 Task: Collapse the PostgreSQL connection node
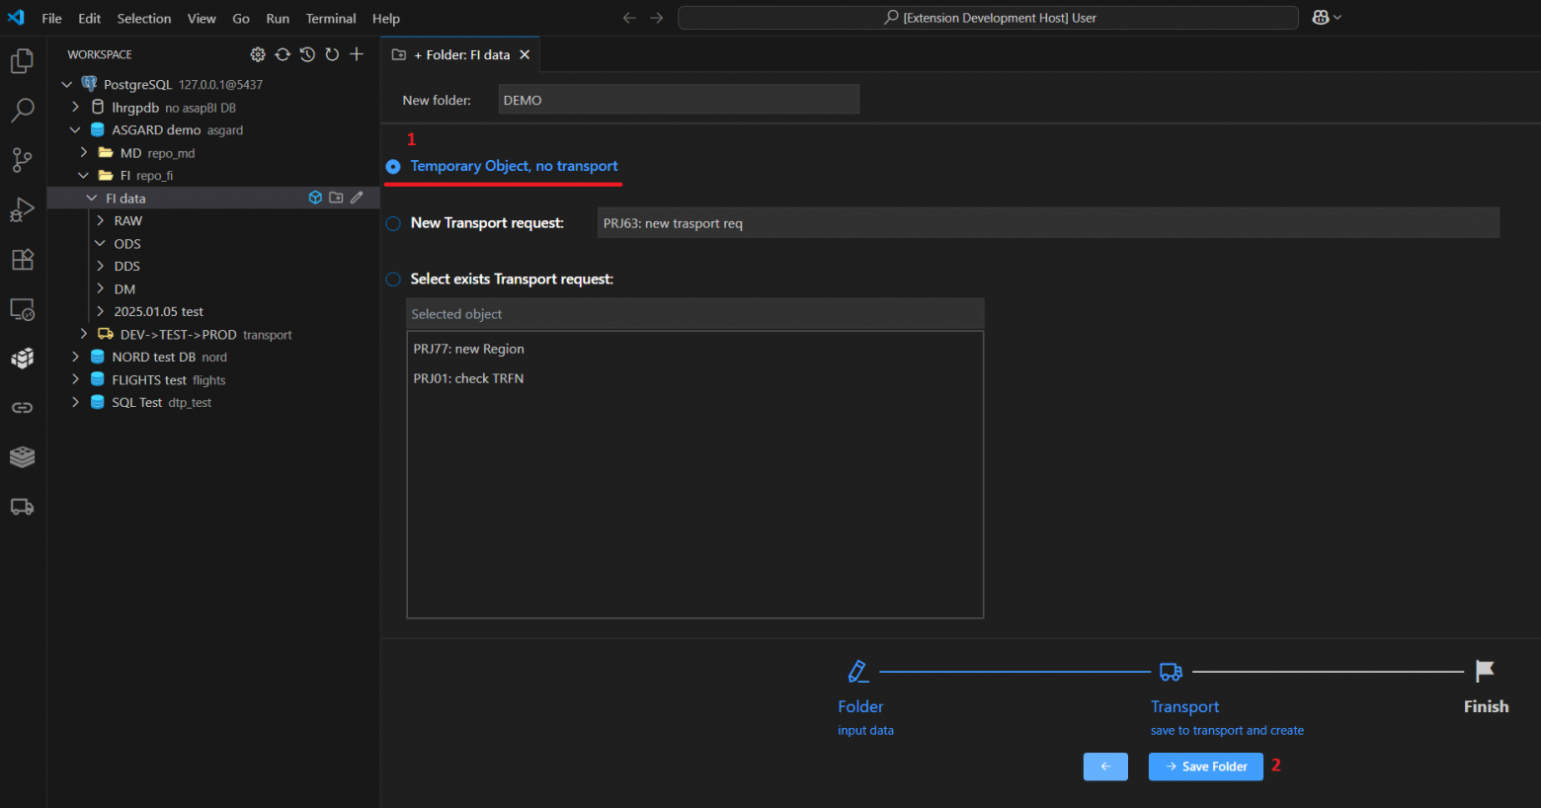coord(67,85)
